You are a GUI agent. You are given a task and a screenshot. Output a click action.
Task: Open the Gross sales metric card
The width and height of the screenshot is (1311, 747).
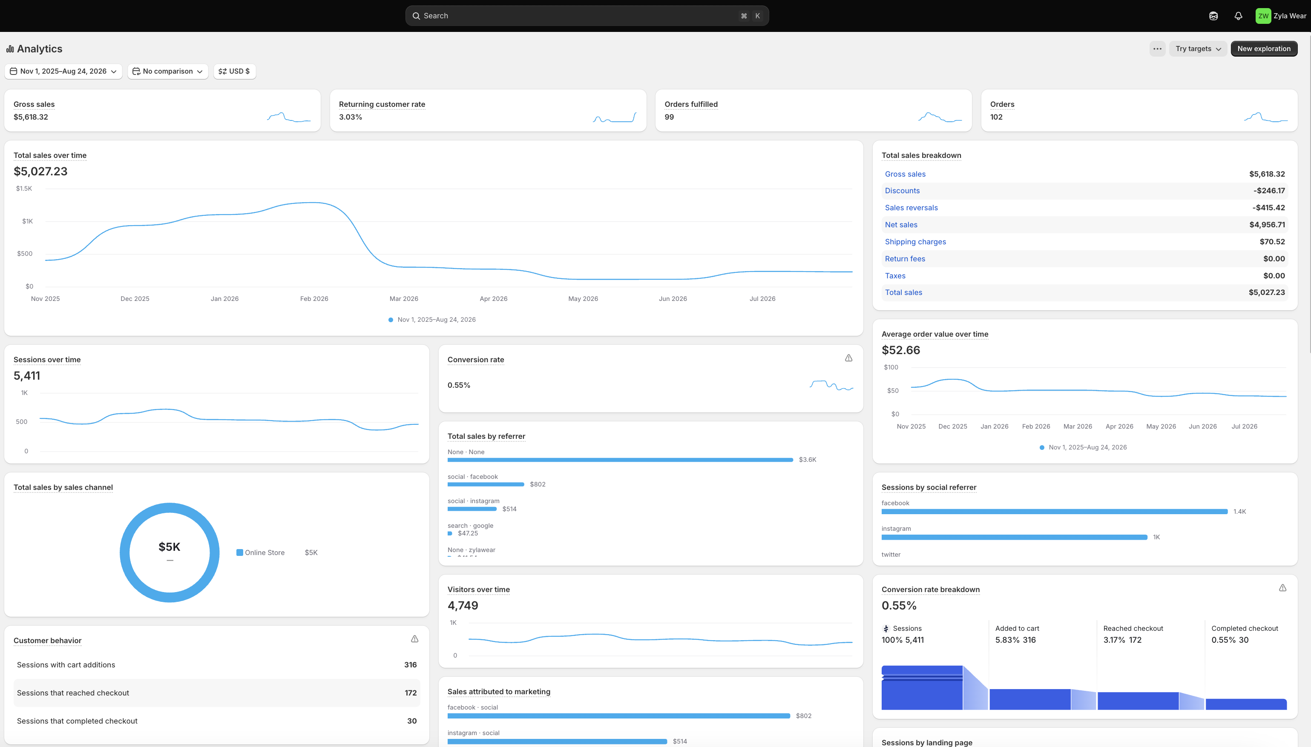[162, 110]
